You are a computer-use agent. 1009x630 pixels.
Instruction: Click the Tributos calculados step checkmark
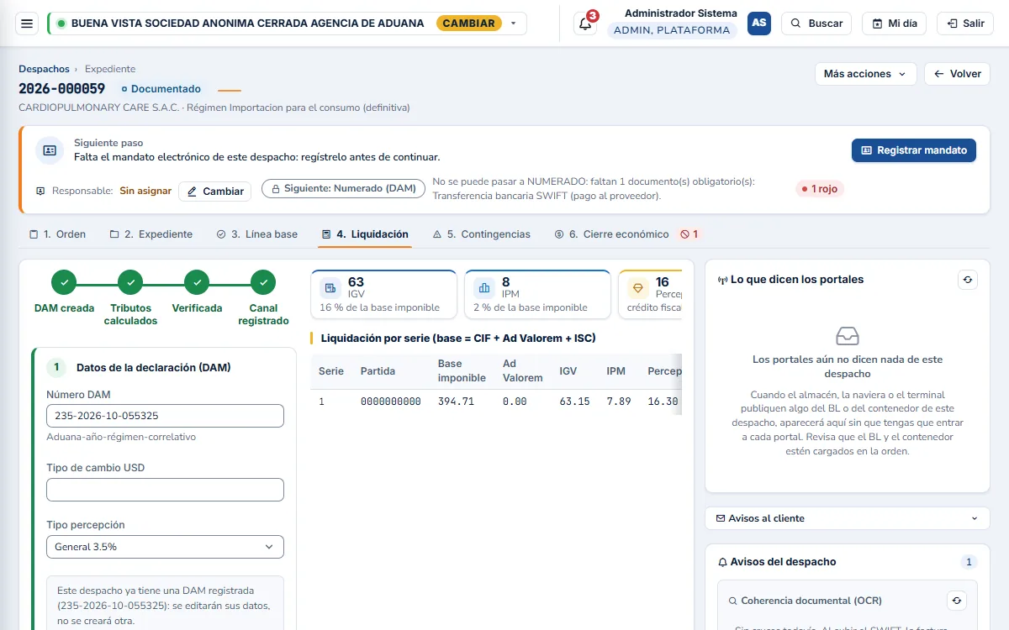[x=130, y=283]
